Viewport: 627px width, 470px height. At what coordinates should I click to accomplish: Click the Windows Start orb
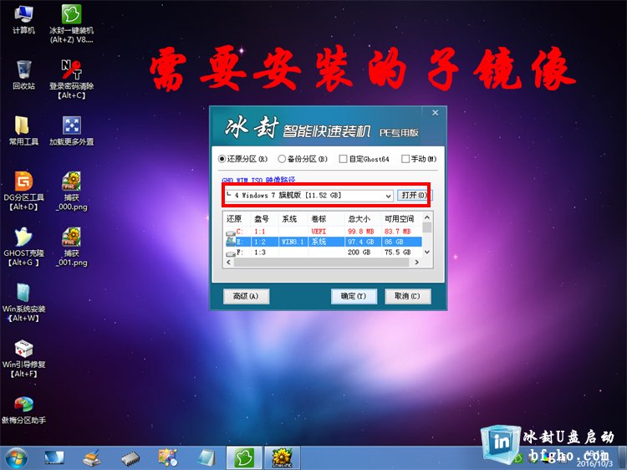(x=17, y=458)
